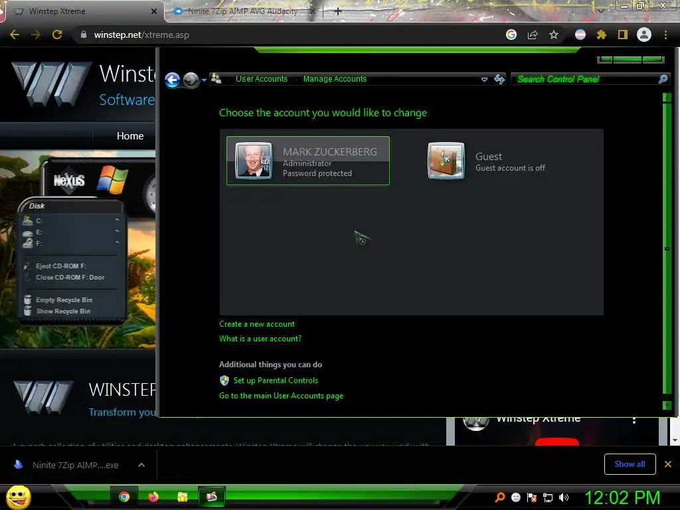
Task: Switch to the Winstep Xtreme browser tab
Action: point(82,11)
